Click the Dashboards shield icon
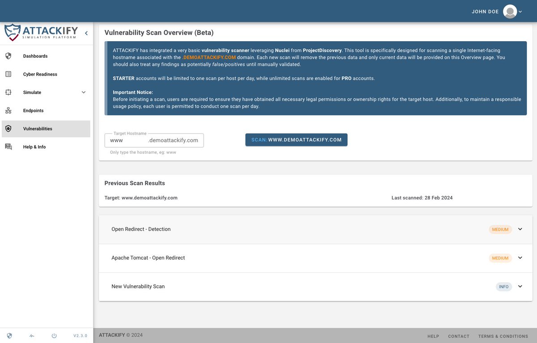This screenshot has height=343, width=537. [x=8, y=56]
